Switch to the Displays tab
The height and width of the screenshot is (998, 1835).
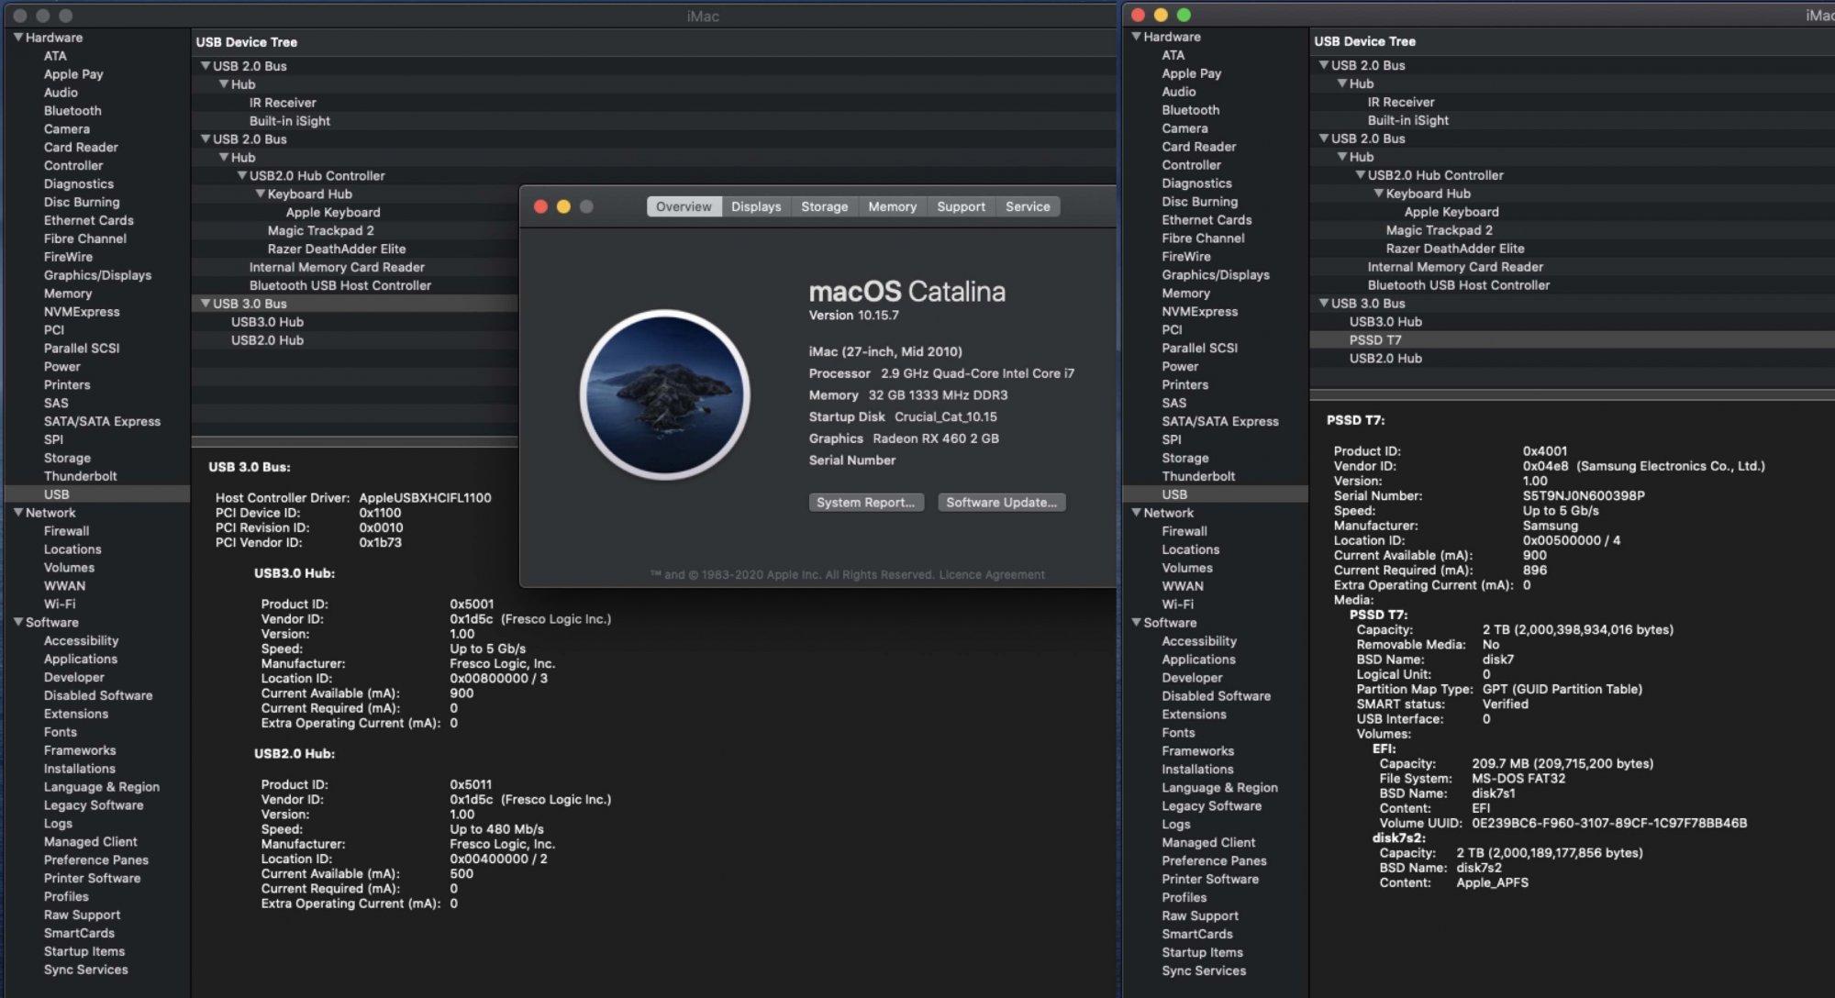[x=756, y=207]
